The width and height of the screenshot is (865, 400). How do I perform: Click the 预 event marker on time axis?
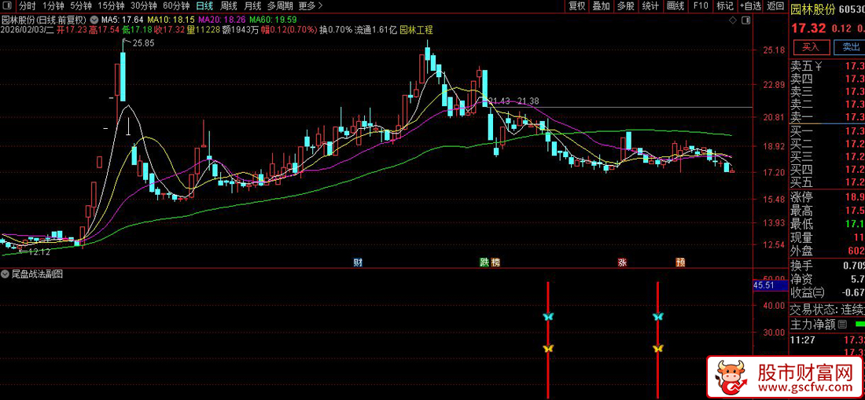(x=681, y=262)
